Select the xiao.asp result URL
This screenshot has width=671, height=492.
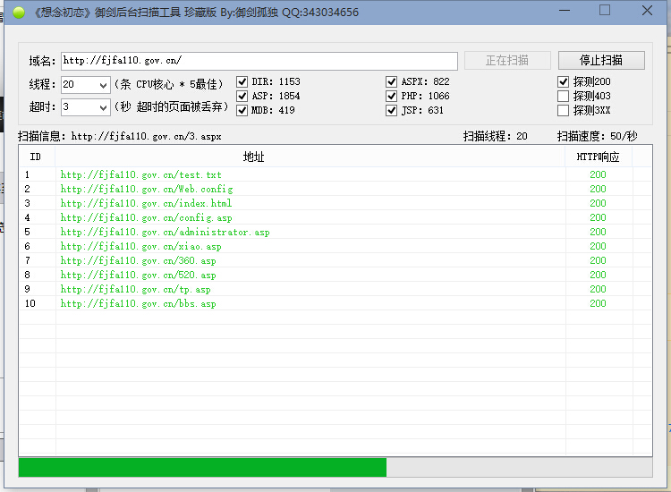point(140,246)
